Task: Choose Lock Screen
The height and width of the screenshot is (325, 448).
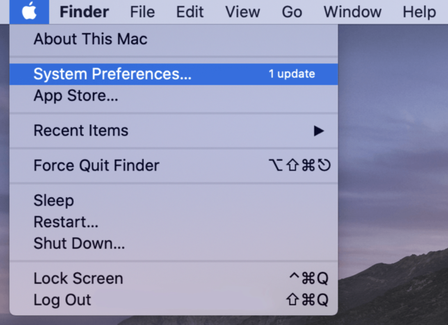Action: click(78, 279)
